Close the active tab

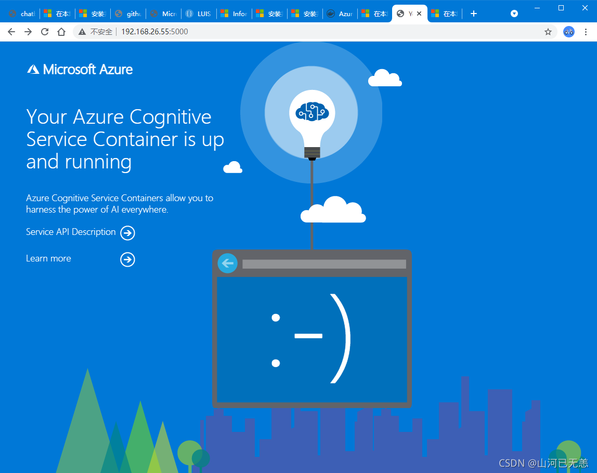coord(419,14)
